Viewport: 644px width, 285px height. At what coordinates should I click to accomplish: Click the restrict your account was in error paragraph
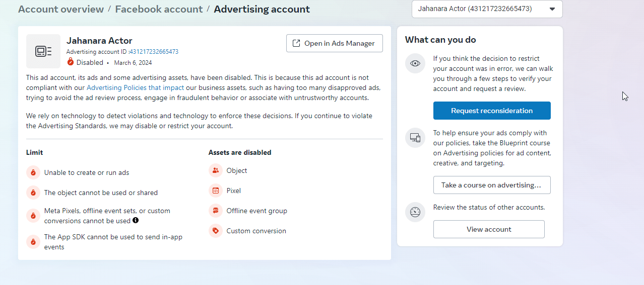click(x=492, y=73)
